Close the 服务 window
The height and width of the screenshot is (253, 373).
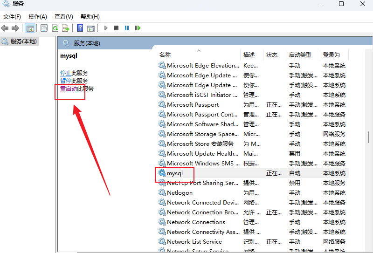363,4
